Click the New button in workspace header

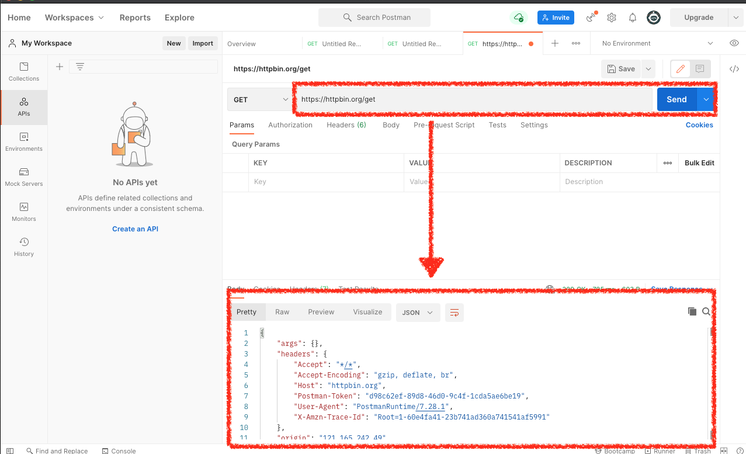click(174, 43)
